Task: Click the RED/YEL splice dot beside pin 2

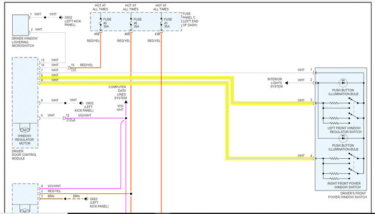Action: 131,194
